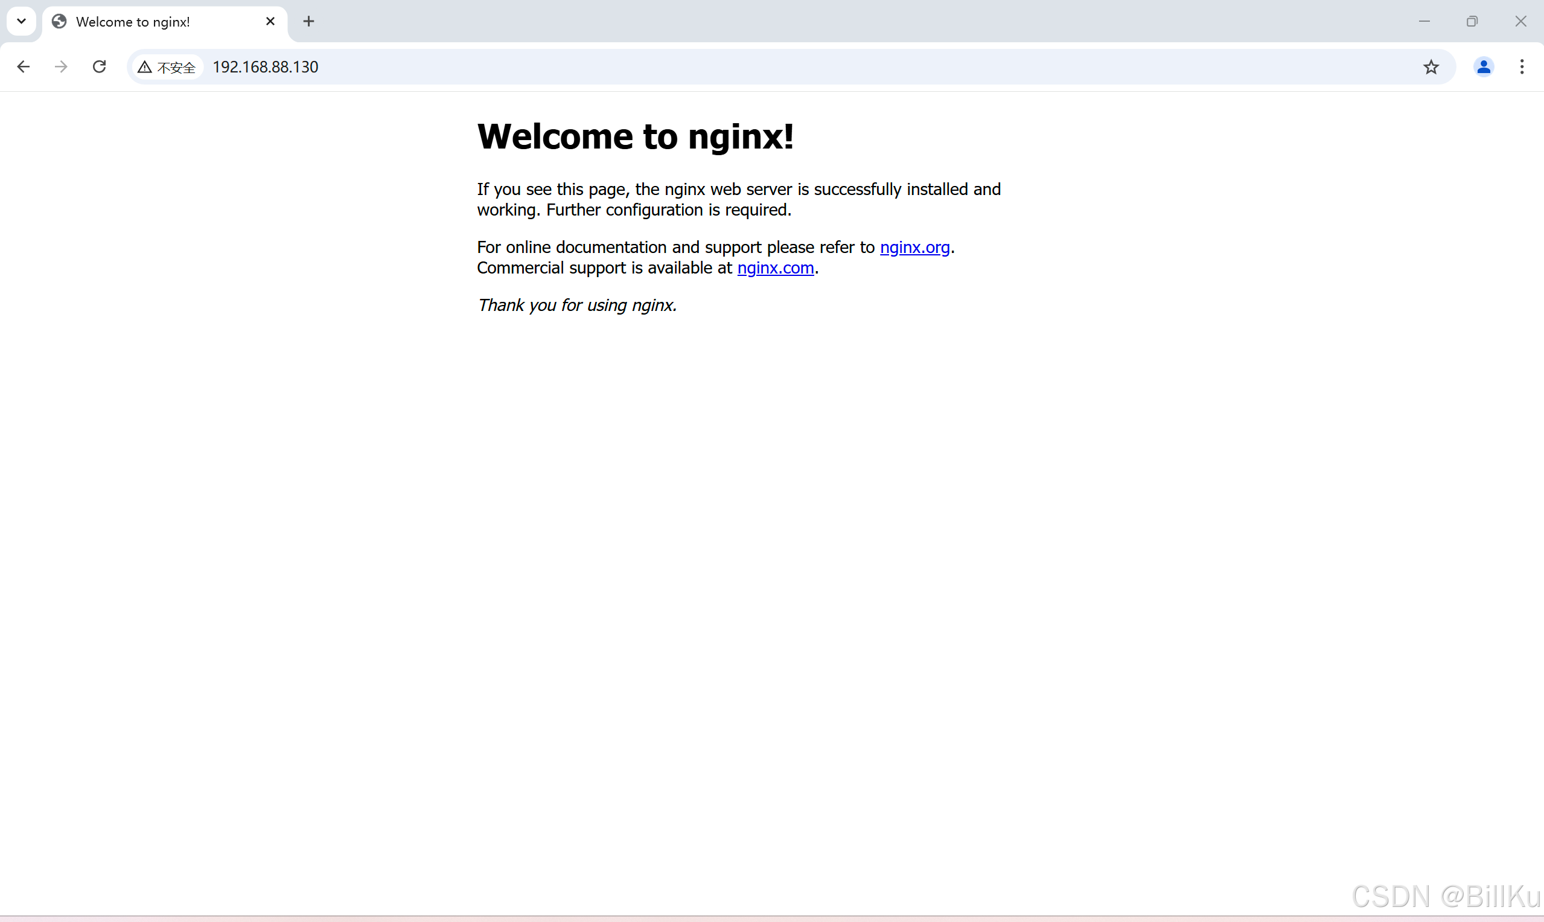Image resolution: width=1544 pixels, height=922 pixels.
Task: Open nginx.org documentation link
Action: click(x=914, y=247)
